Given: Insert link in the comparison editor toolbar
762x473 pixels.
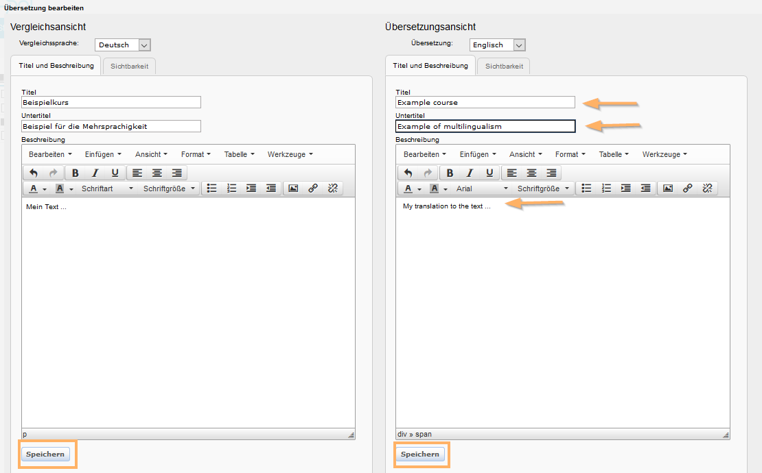Looking at the screenshot, I should (x=313, y=189).
